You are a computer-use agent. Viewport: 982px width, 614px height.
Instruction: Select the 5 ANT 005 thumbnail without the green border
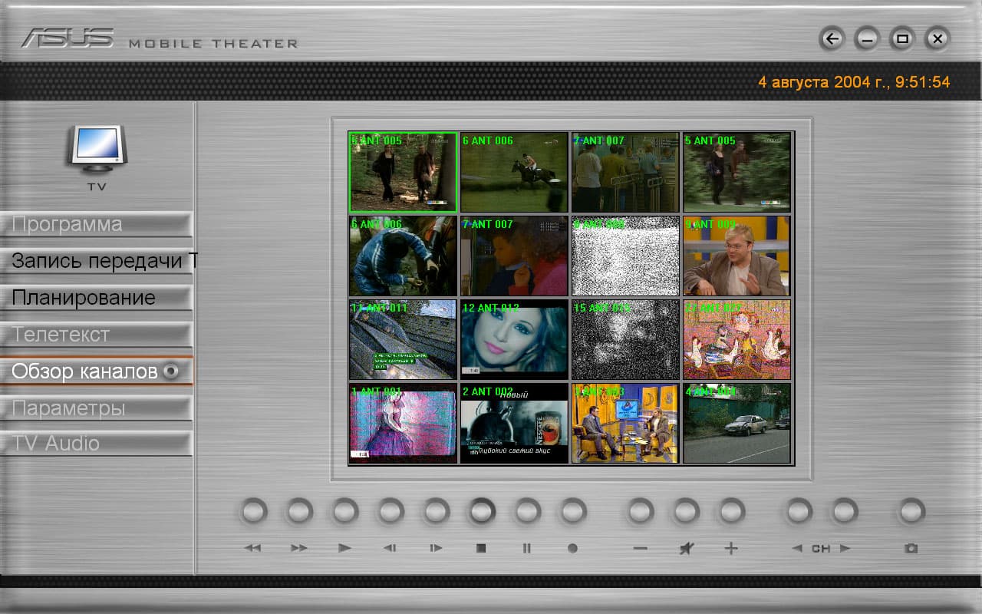click(736, 172)
